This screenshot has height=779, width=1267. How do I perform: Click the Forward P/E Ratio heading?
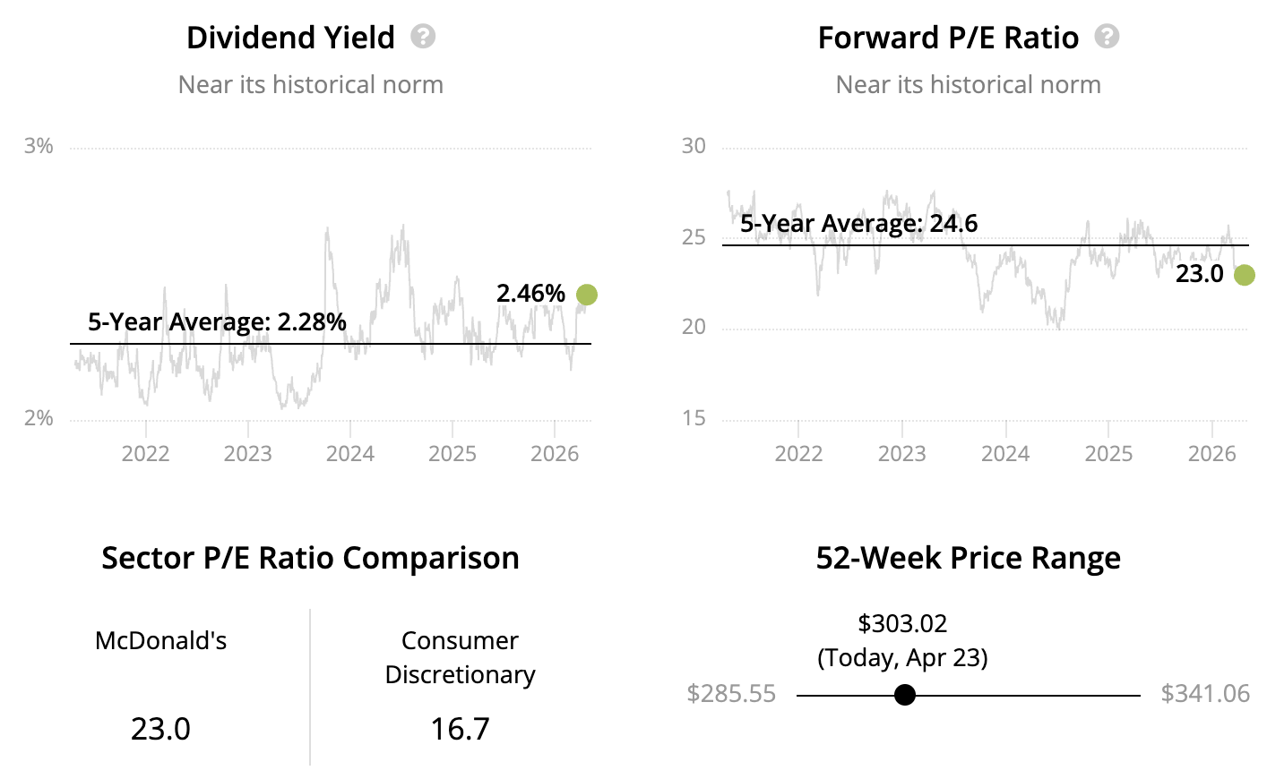point(948,38)
